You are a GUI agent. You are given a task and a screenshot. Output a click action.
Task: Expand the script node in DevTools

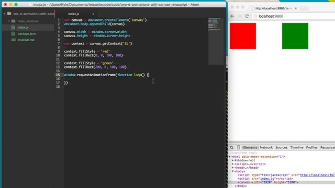point(232,164)
